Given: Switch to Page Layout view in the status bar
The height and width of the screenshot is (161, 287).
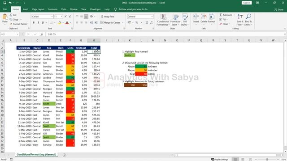Looking at the screenshot, I should click(243, 160).
